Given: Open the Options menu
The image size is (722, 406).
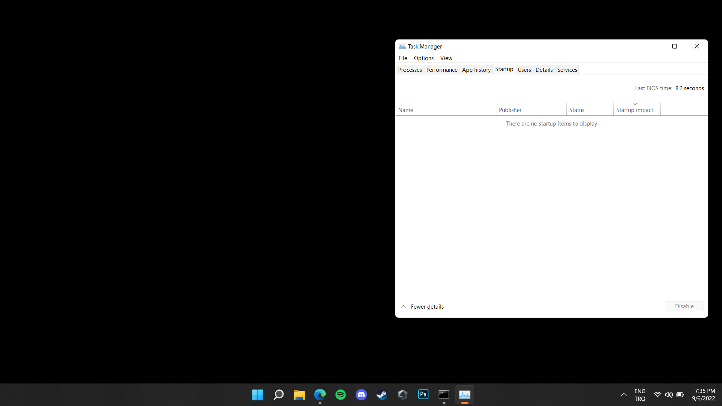Looking at the screenshot, I should click(423, 58).
